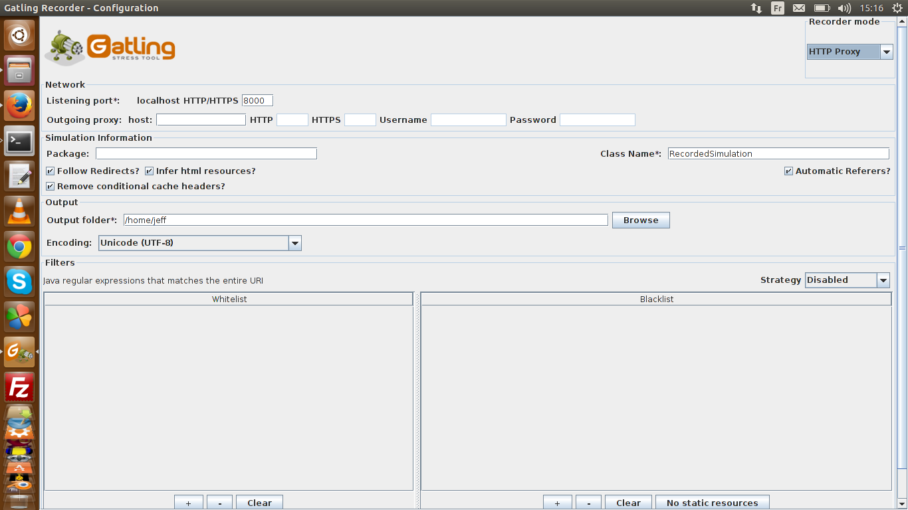This screenshot has width=908, height=510.
Task: Open the Encoding Unicode (UTF-8) dropdown
Action: (294, 243)
